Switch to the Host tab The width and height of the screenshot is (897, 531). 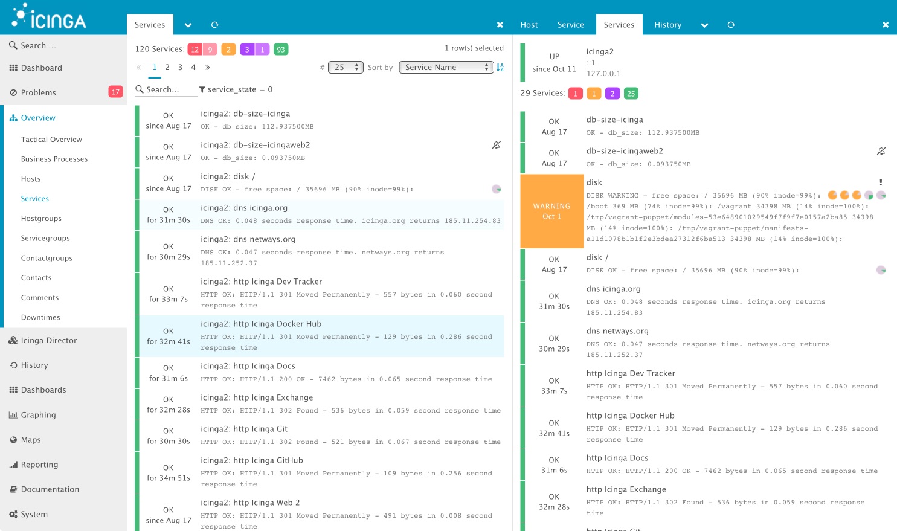click(529, 25)
